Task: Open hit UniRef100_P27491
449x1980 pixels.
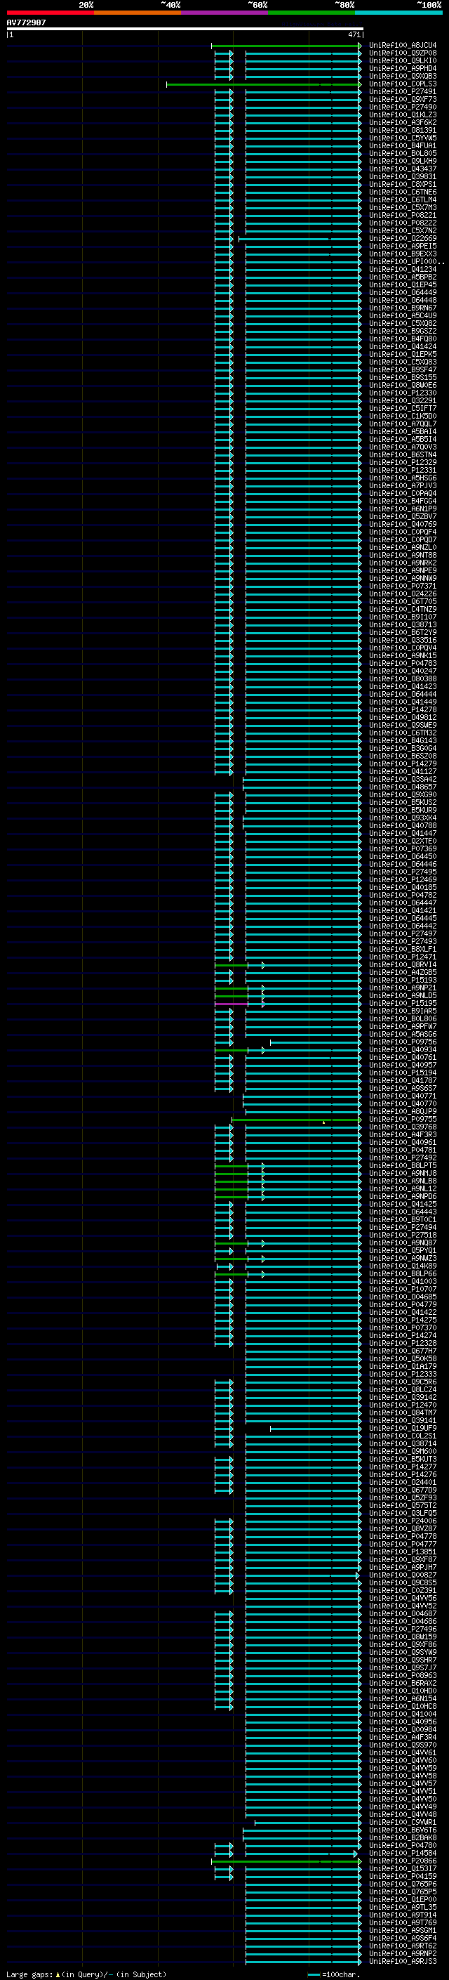Action: click(x=402, y=92)
